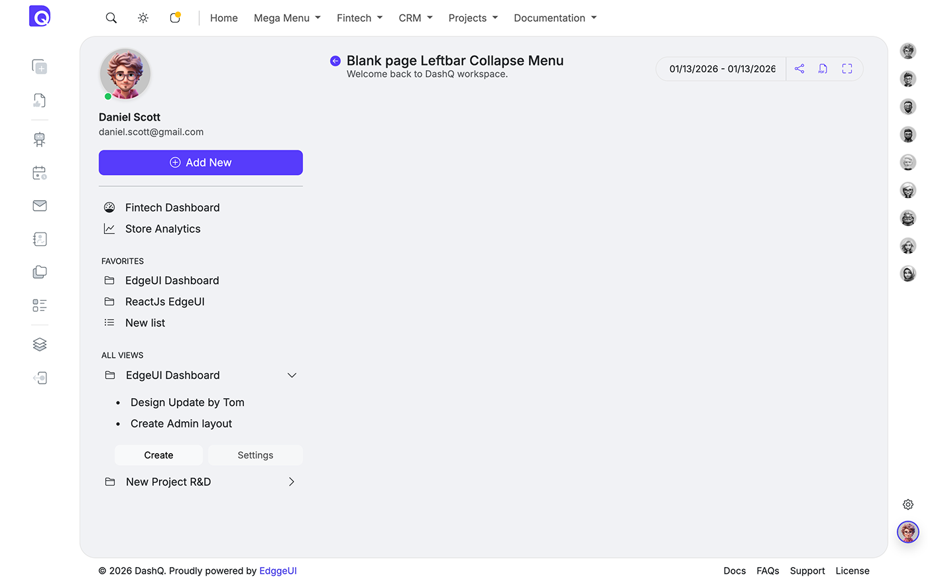Screen dimensions: 928x583
Task: Open the Mega Menu dropdown
Action: [x=287, y=18]
